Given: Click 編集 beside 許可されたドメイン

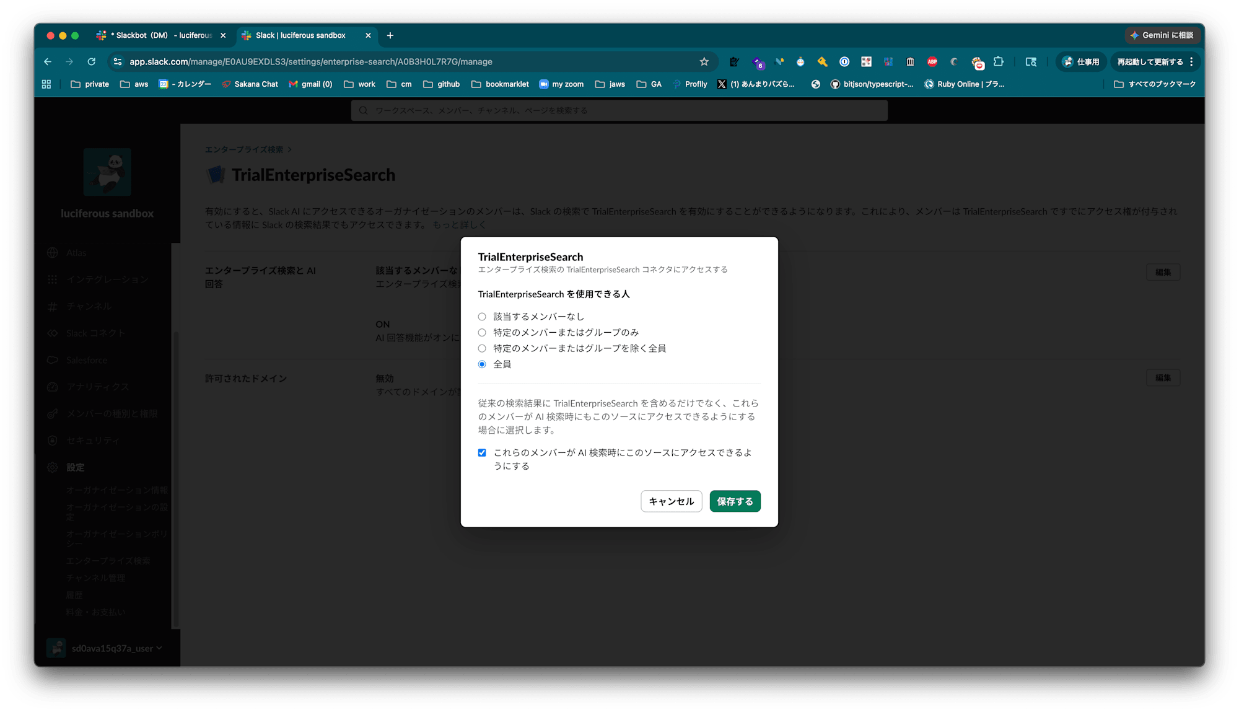Looking at the screenshot, I should (1163, 377).
